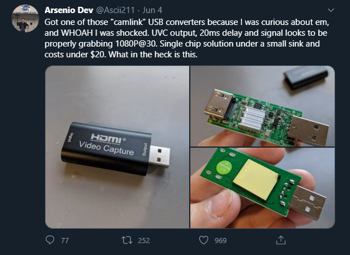
Task: Click the 77 replies count
Action: (x=65, y=240)
